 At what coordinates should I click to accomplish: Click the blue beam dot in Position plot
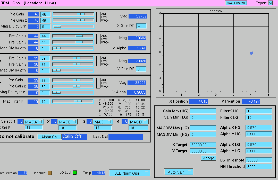251,53
